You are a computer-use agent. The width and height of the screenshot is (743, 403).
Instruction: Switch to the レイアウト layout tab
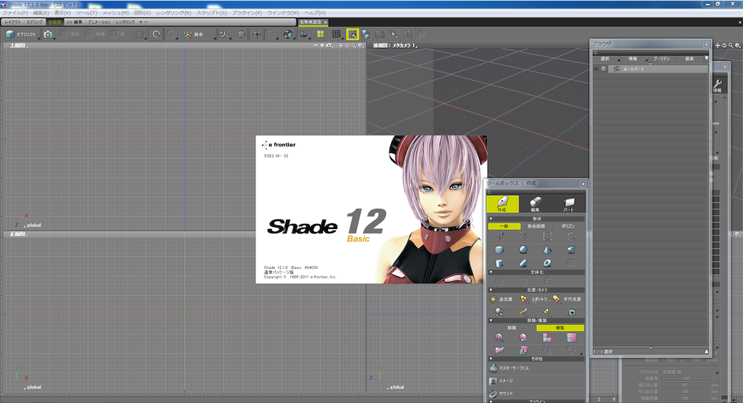[x=13, y=22]
